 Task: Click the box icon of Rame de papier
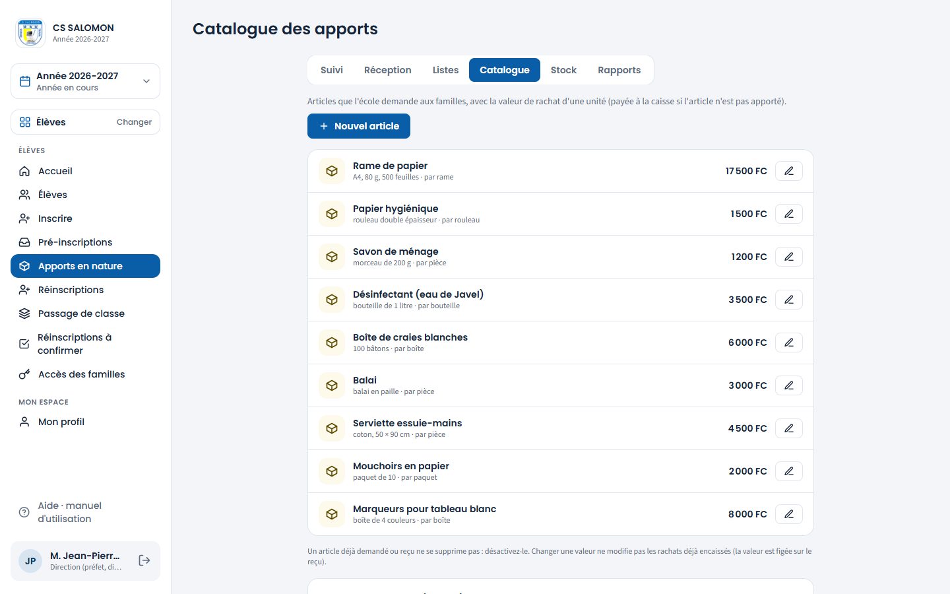pos(332,171)
